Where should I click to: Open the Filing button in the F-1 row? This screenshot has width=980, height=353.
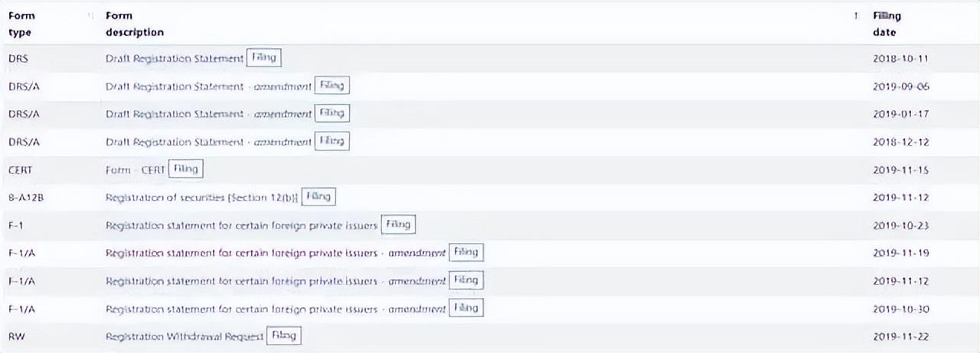(x=398, y=225)
